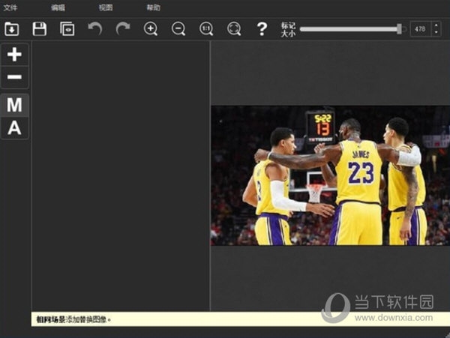Open the 帮助 menu
This screenshot has height=338, width=450.
point(153,7)
